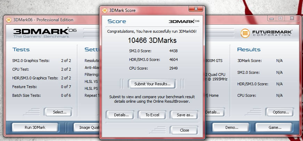Minimize the 3DMark06 main window
This screenshot has height=141, width=303.
tap(272, 18)
